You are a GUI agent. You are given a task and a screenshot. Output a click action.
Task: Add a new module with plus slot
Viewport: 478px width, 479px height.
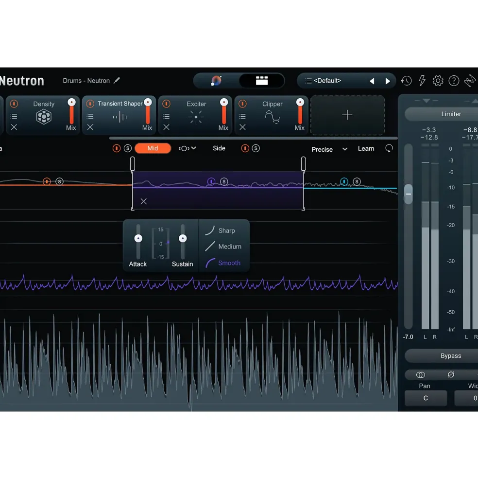347,115
